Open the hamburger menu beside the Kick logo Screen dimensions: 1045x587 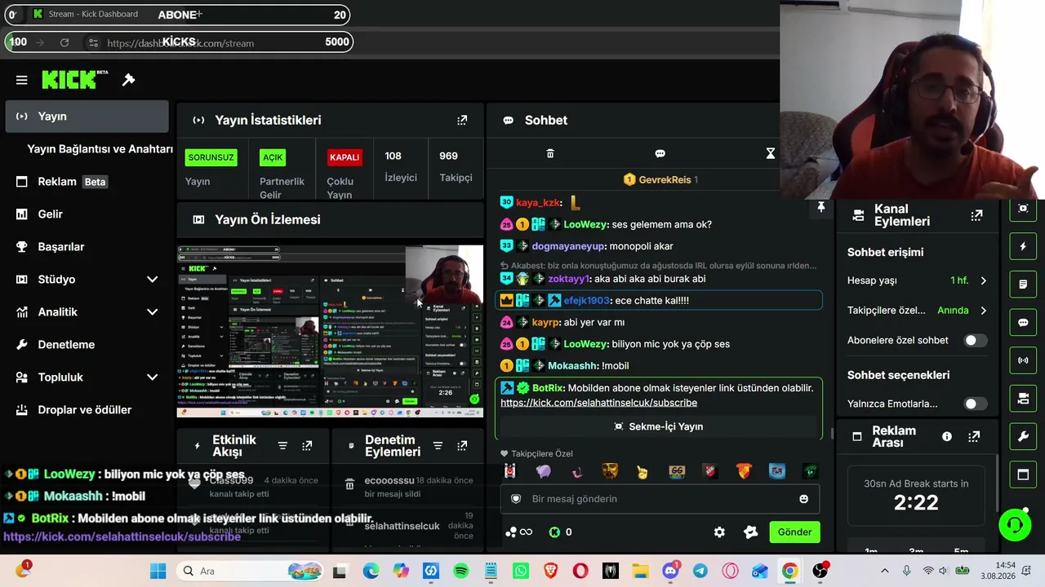(22, 80)
